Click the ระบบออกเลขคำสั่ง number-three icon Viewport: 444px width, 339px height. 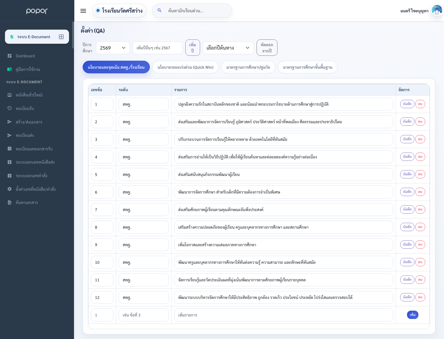(x=10, y=176)
